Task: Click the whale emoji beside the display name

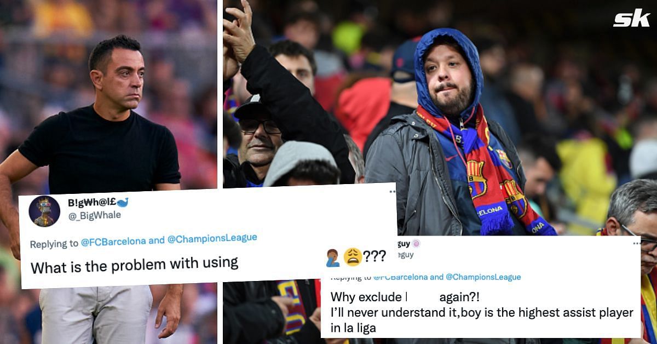Action: coord(123,203)
